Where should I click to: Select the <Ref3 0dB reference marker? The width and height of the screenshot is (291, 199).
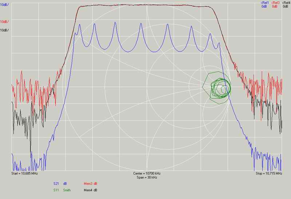point(275,5)
